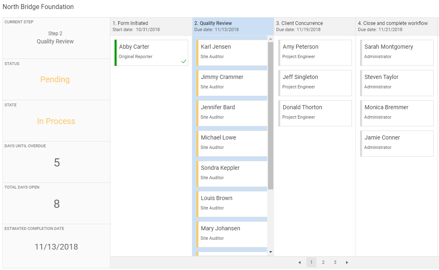Select the Form Initiated step header
The height and width of the screenshot is (270, 439).
point(151,26)
